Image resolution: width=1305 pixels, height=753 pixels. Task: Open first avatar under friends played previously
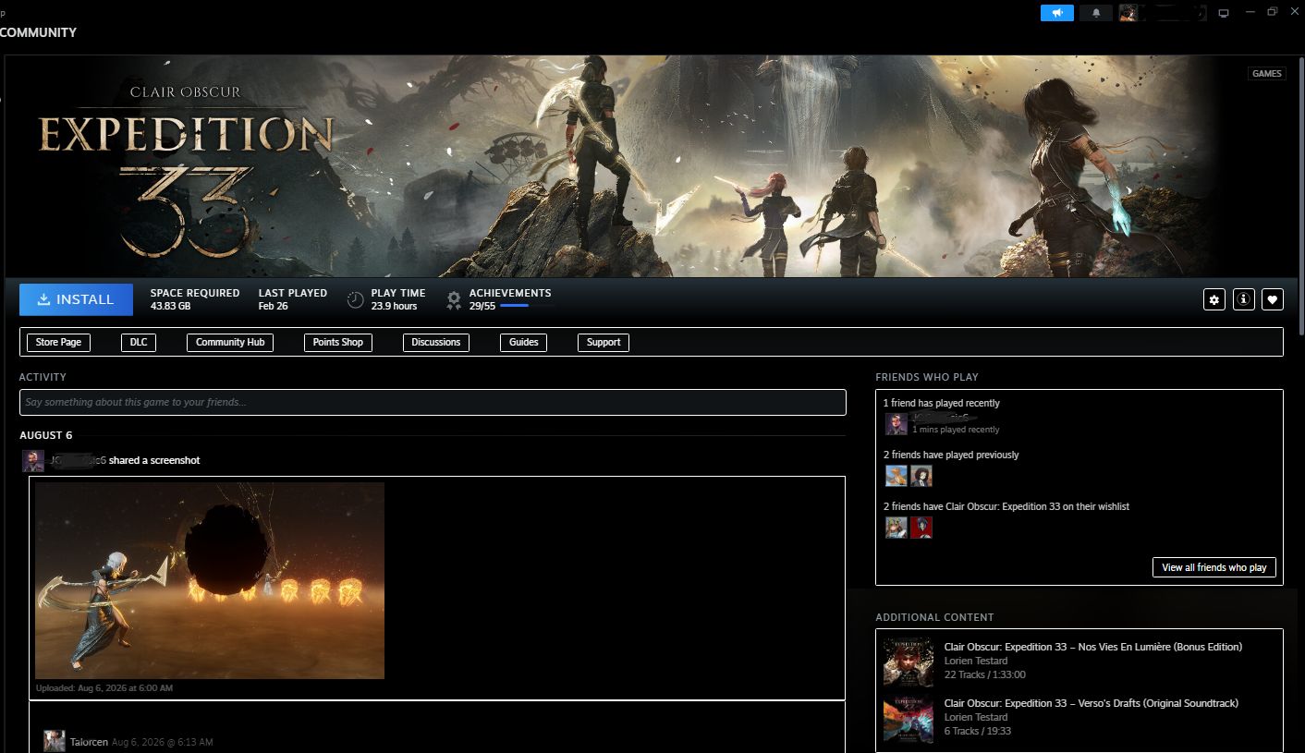896,476
